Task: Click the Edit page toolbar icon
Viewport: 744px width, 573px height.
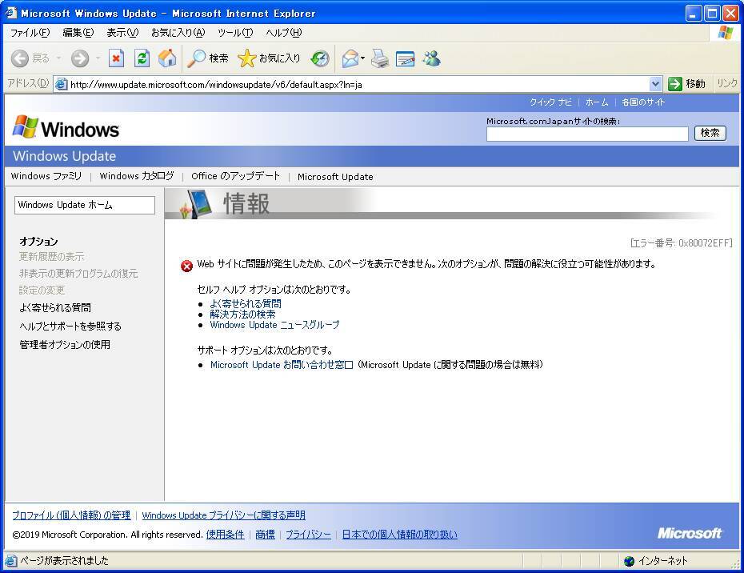Action: 405,58
